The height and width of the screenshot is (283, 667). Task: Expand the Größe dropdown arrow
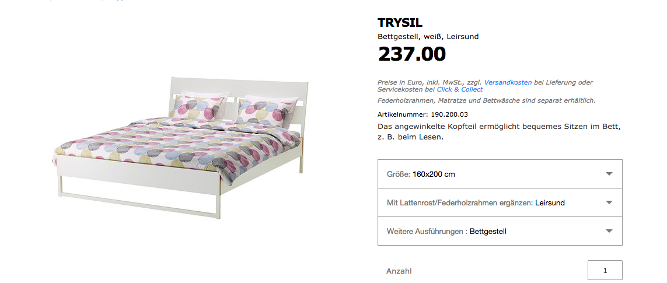click(x=609, y=174)
